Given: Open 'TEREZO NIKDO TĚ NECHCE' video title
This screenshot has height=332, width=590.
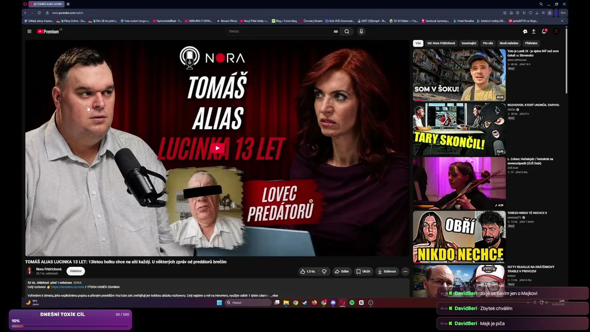Looking at the screenshot, I should (527, 213).
